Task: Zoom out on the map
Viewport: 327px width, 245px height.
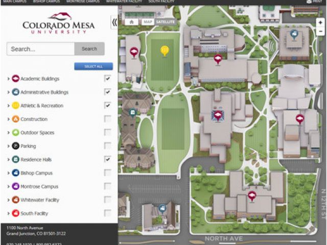Action: pyautogui.click(x=320, y=31)
